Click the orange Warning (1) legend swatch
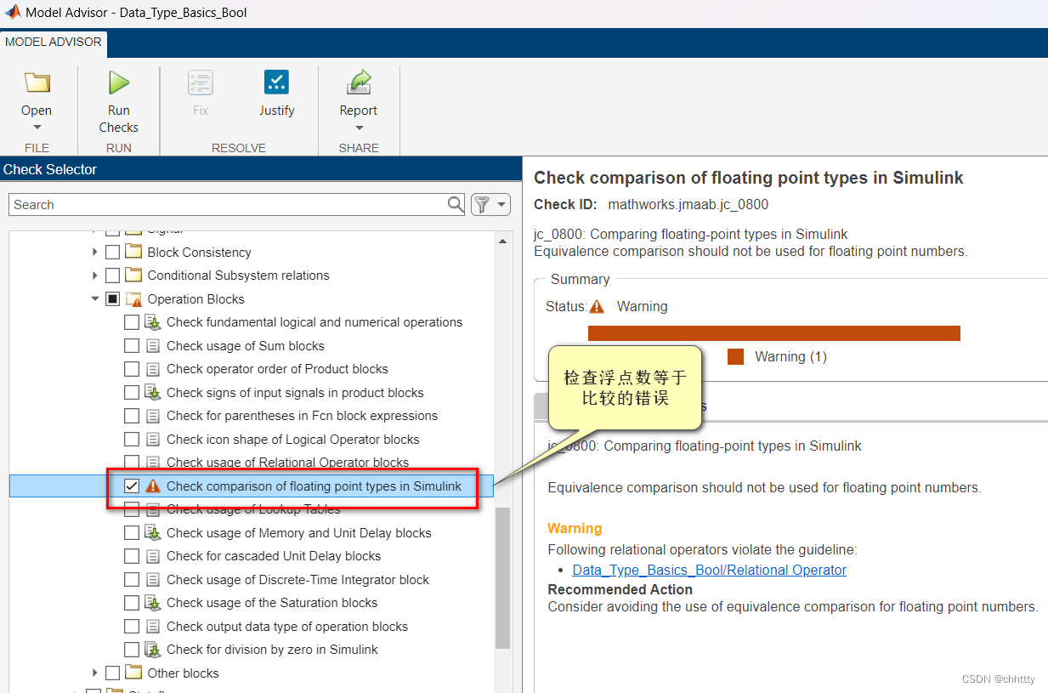This screenshot has width=1048, height=693. (736, 356)
